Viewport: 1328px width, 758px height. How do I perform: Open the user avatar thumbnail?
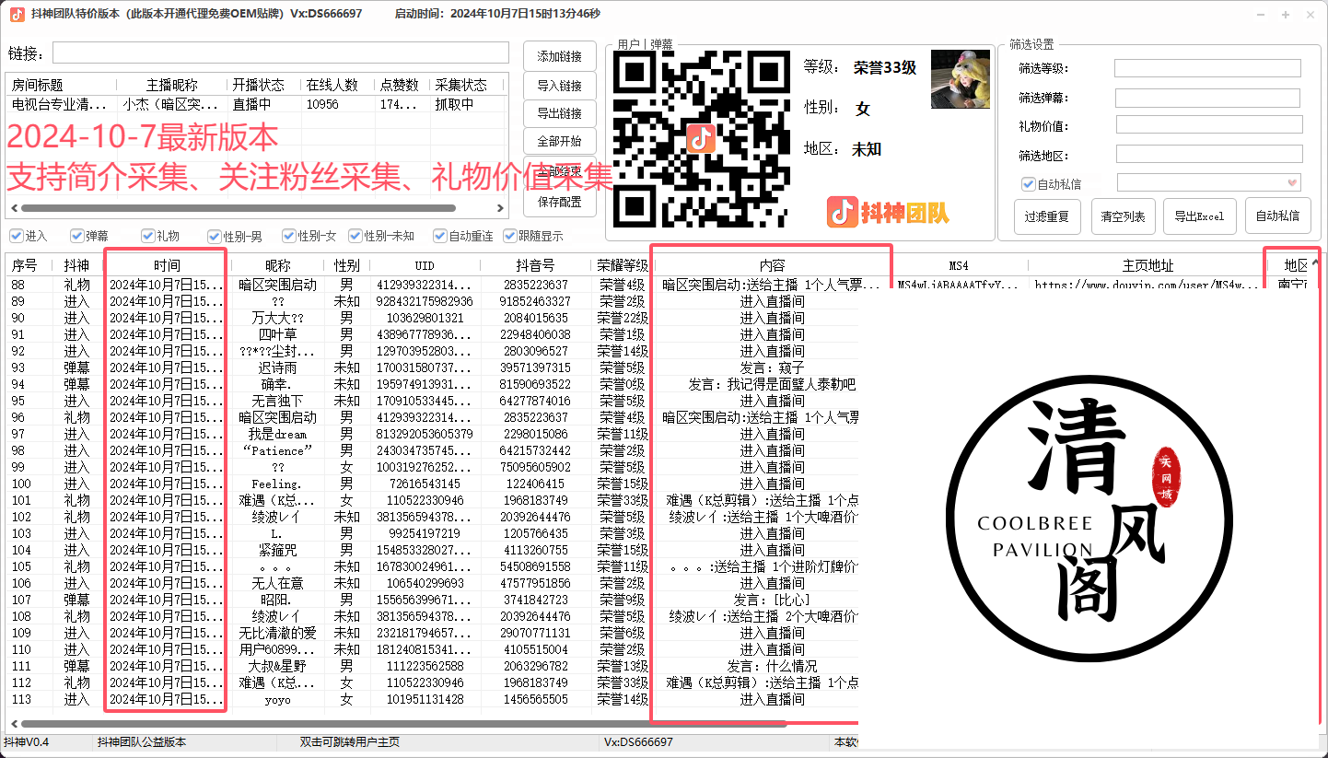pyautogui.click(x=961, y=79)
